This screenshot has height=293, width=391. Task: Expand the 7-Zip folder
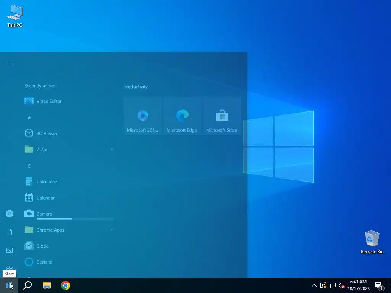(69, 149)
